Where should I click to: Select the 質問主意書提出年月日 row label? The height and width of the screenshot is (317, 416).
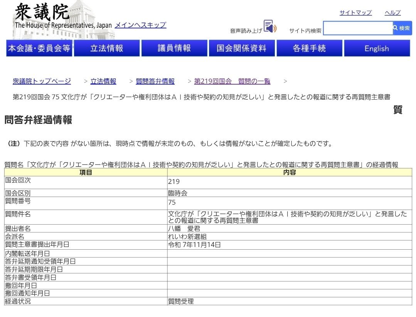[x=37, y=244]
